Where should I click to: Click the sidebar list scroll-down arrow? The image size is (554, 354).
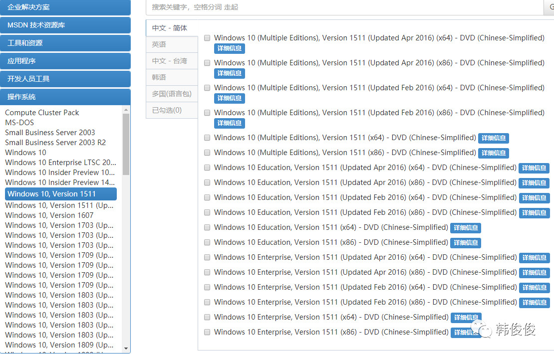126,349
